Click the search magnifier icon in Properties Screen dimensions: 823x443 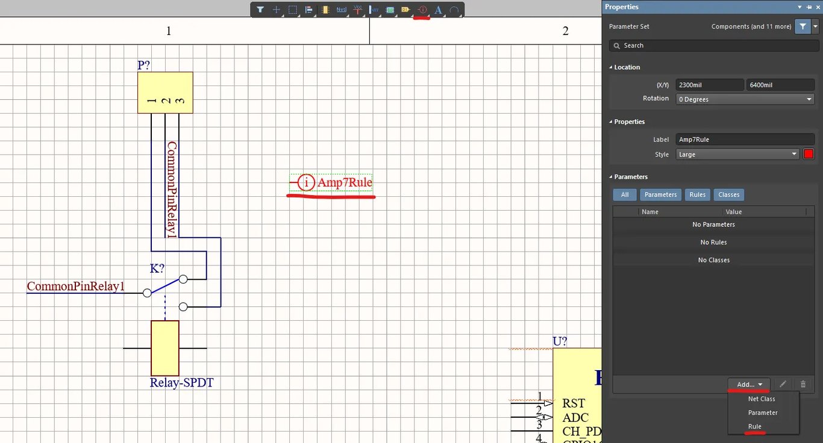pyautogui.click(x=616, y=46)
